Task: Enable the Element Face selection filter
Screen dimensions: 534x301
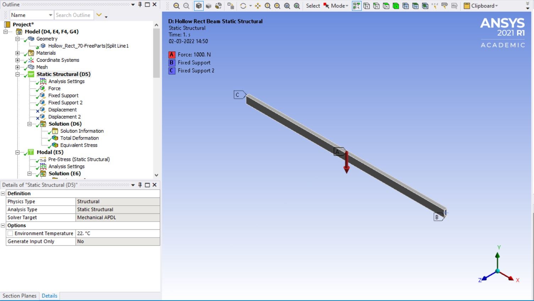Action: click(415, 6)
